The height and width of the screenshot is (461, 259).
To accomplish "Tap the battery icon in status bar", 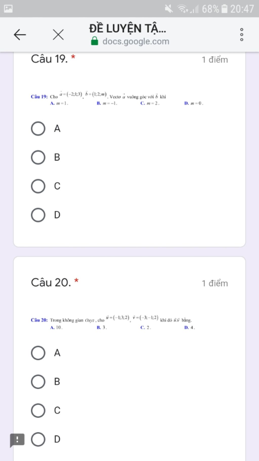I will [x=224, y=9].
